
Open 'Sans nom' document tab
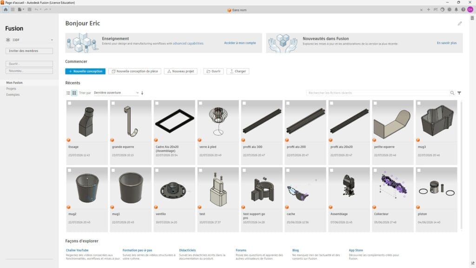237,10
